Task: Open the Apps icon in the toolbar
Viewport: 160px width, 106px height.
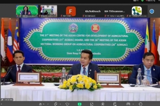Action: click(92, 104)
